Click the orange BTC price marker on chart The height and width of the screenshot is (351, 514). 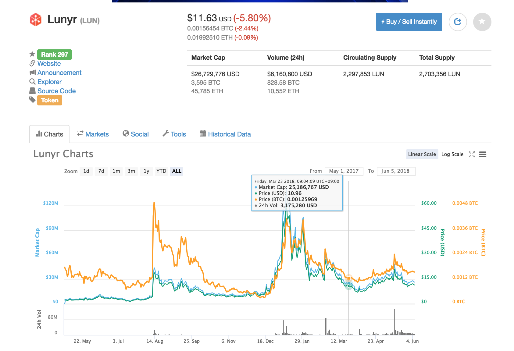pyautogui.click(x=349, y=278)
